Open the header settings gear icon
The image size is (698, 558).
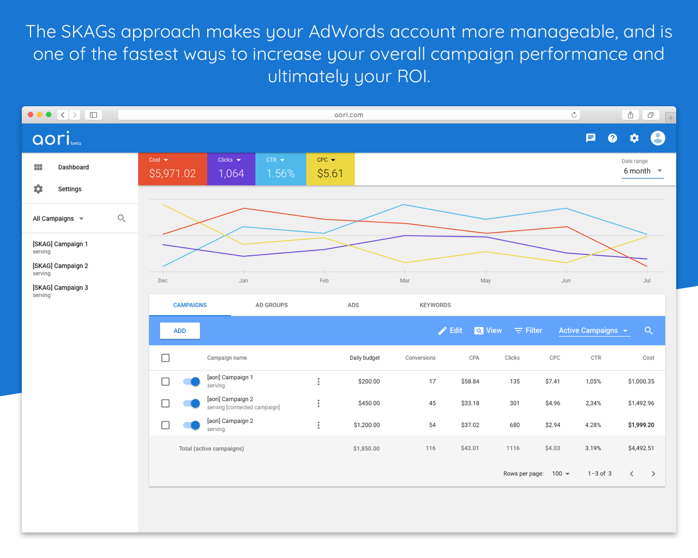point(634,138)
